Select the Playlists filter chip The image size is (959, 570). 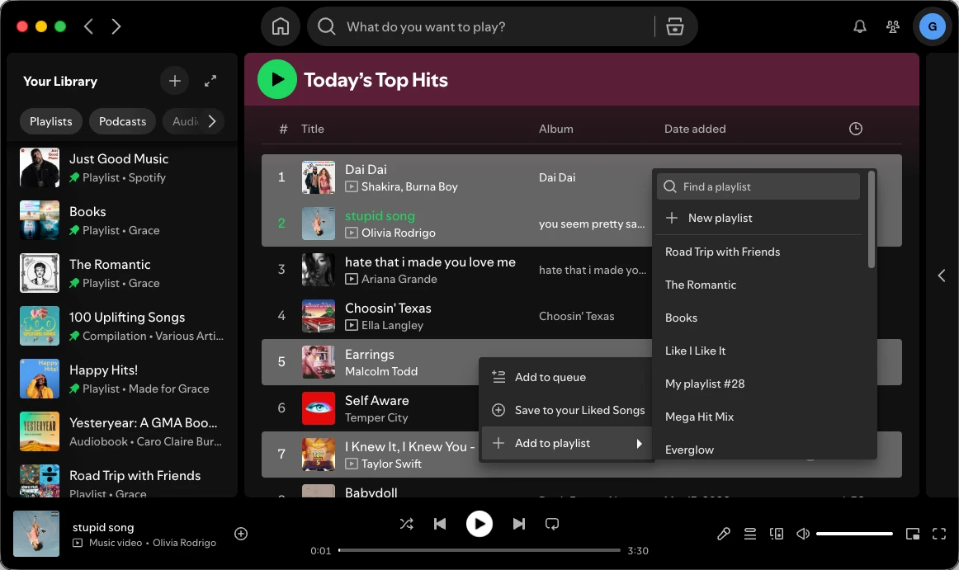[51, 121]
